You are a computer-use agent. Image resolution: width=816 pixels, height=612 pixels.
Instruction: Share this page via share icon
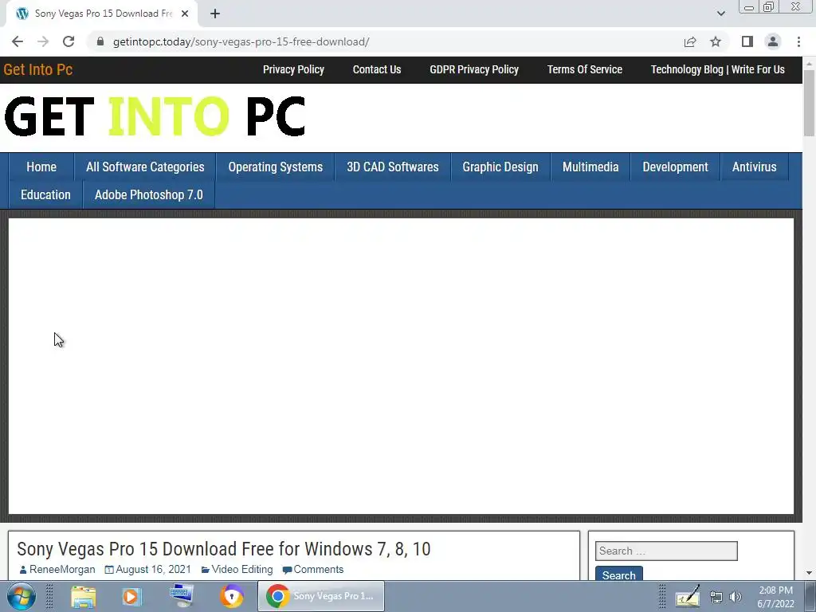(690, 41)
